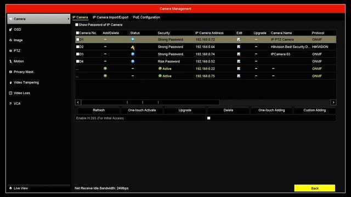Open PoE Configuration tab

tap(146, 17)
